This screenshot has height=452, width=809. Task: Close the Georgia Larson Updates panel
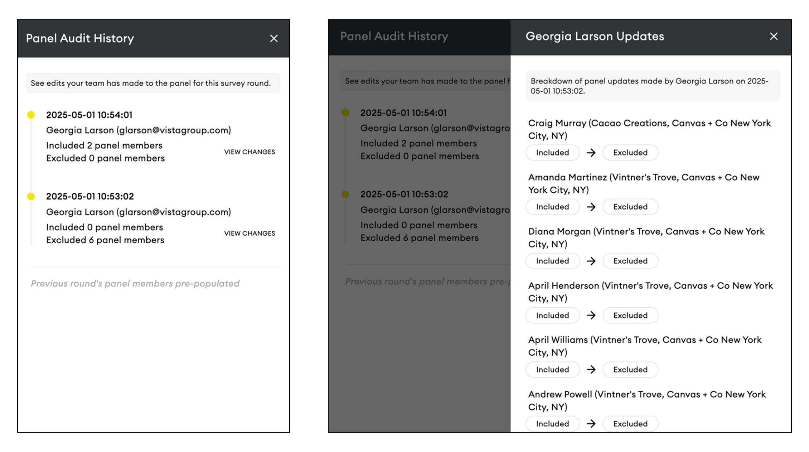click(x=774, y=36)
